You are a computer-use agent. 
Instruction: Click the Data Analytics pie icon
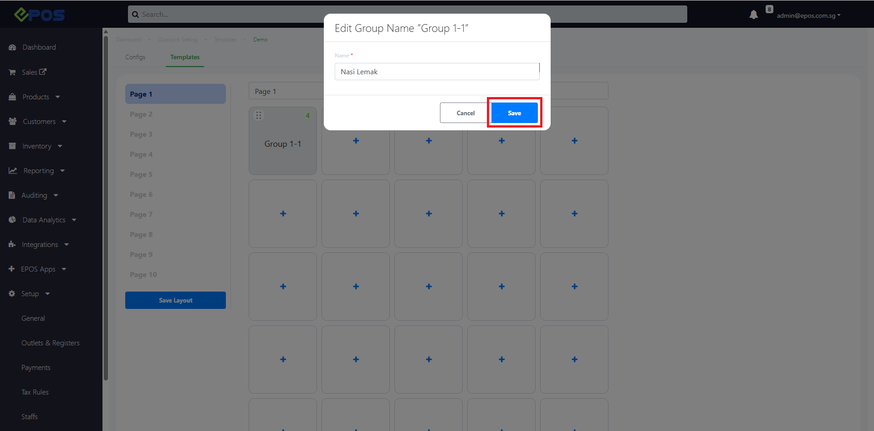tap(12, 220)
